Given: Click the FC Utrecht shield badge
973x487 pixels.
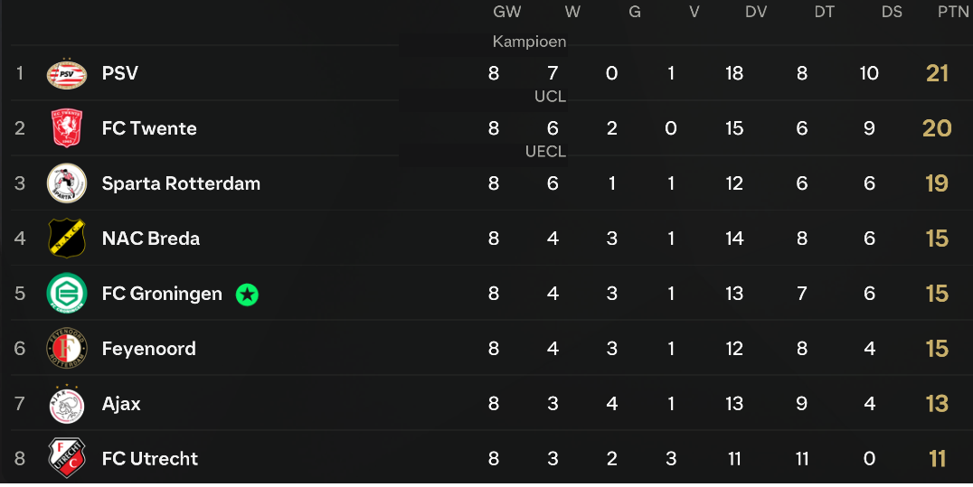Looking at the screenshot, I should [67, 458].
